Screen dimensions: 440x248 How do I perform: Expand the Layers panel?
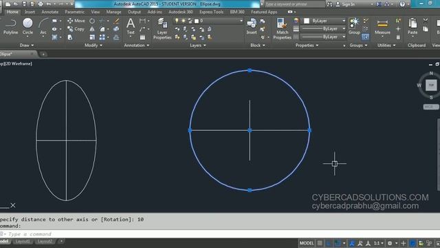198,45
